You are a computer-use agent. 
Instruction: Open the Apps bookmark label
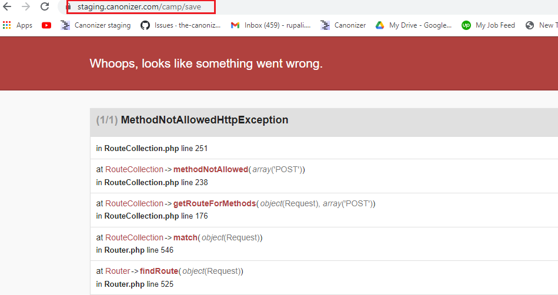coord(24,25)
